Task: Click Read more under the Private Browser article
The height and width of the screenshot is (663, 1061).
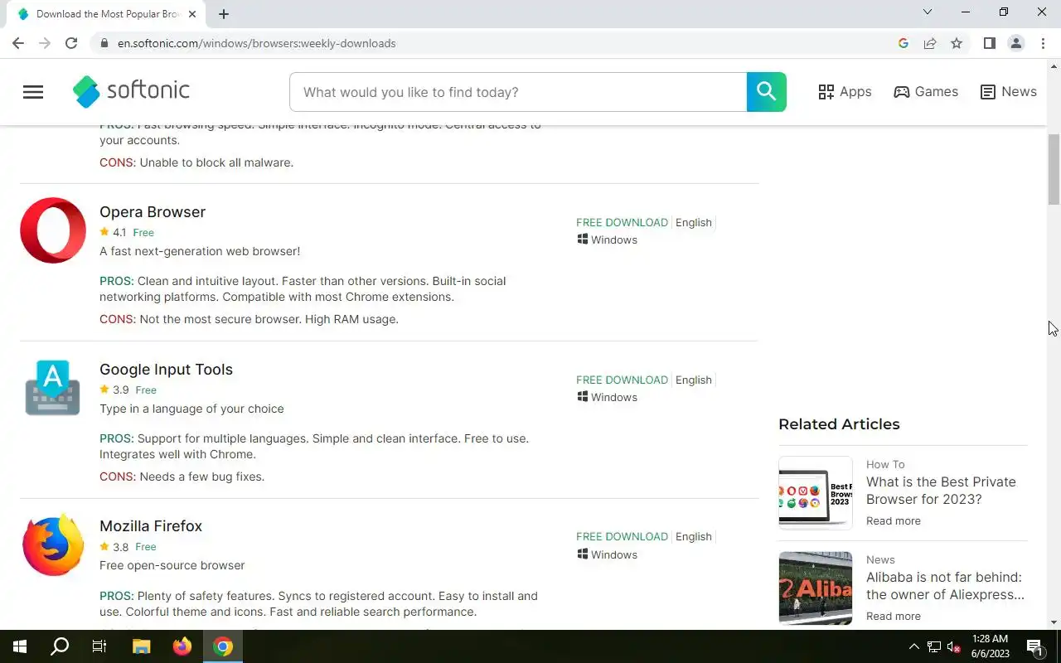Action: click(x=894, y=520)
